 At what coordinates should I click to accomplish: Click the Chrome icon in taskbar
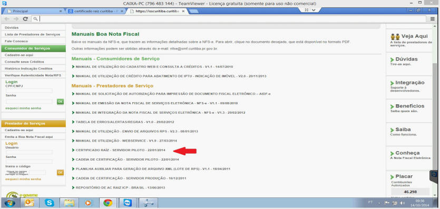tap(107, 203)
